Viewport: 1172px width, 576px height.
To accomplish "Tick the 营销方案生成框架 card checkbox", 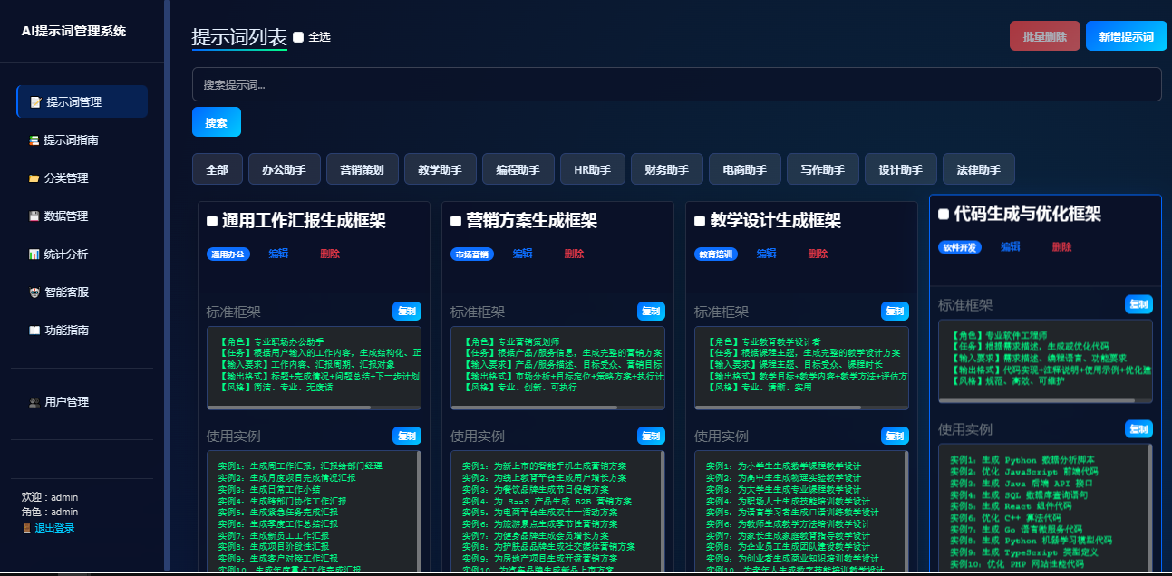I will point(456,221).
